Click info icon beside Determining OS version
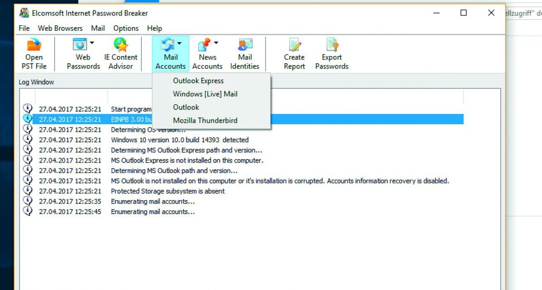The image size is (542, 290). point(28,129)
